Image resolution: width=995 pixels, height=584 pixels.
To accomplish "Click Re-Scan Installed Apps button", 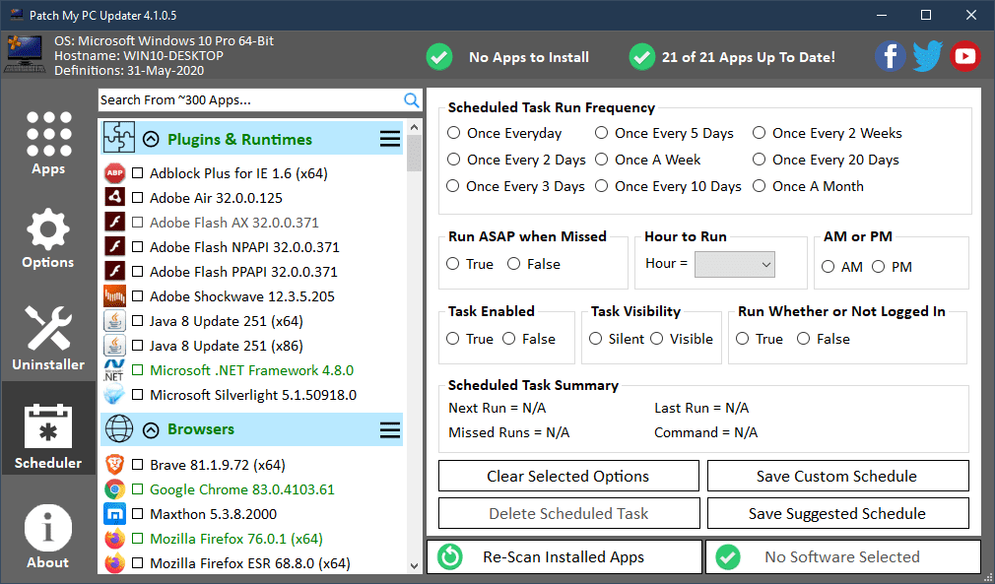I will (564, 556).
